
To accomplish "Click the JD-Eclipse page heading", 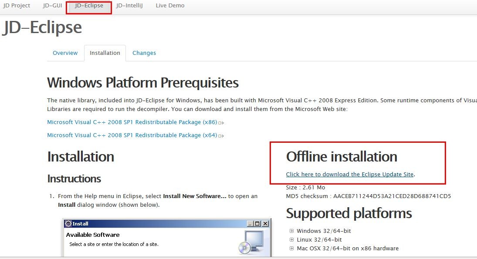I will 42,28.
